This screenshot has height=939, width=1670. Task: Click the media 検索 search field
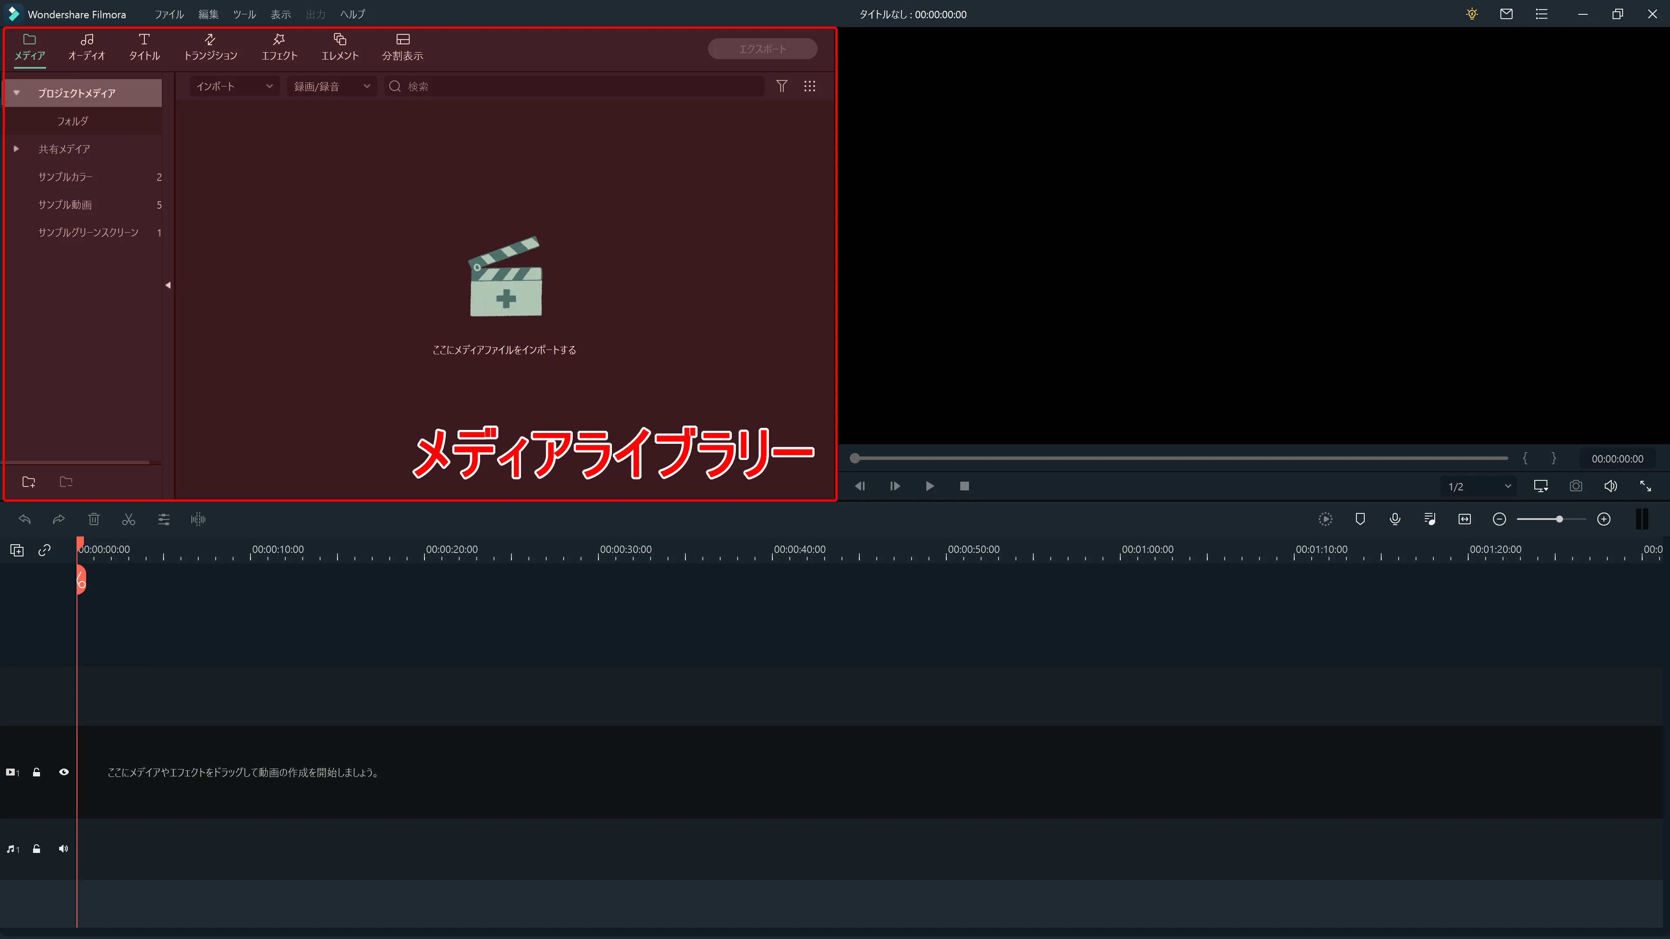[x=574, y=86]
